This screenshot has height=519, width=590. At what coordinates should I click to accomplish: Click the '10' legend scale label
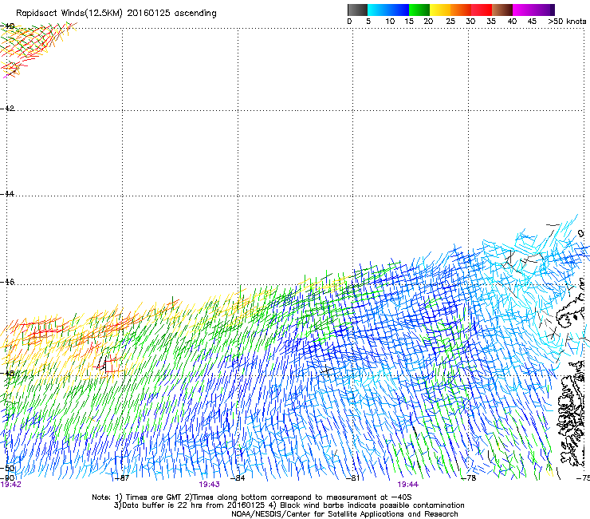tap(390, 22)
